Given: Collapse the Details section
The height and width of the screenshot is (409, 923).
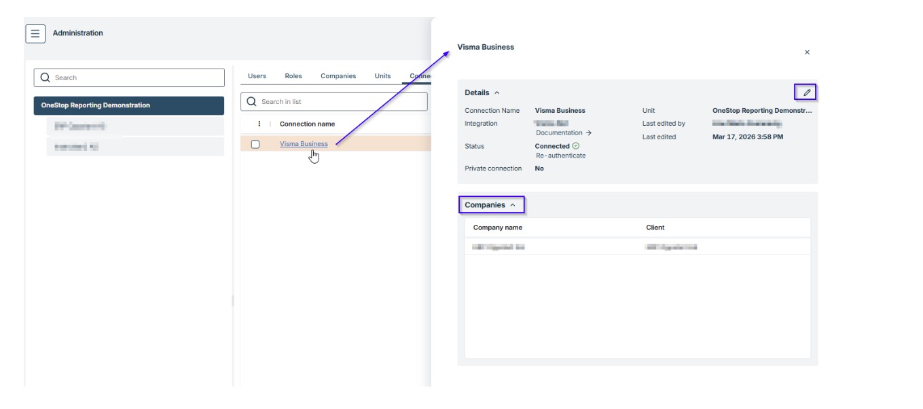Looking at the screenshot, I should click(496, 93).
